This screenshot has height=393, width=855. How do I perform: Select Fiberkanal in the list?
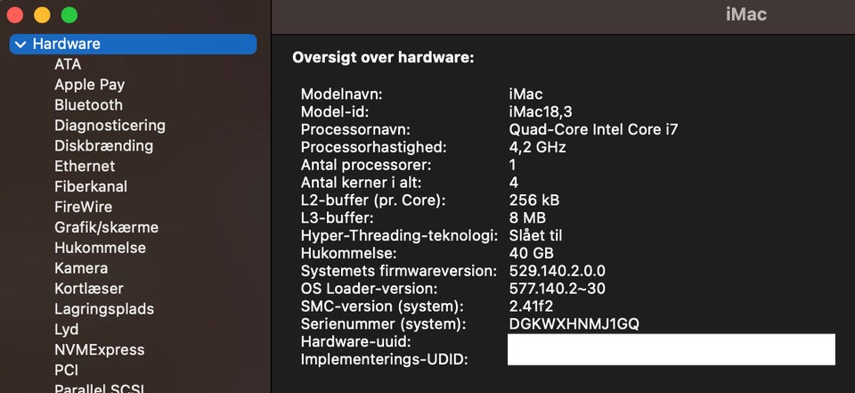[91, 186]
